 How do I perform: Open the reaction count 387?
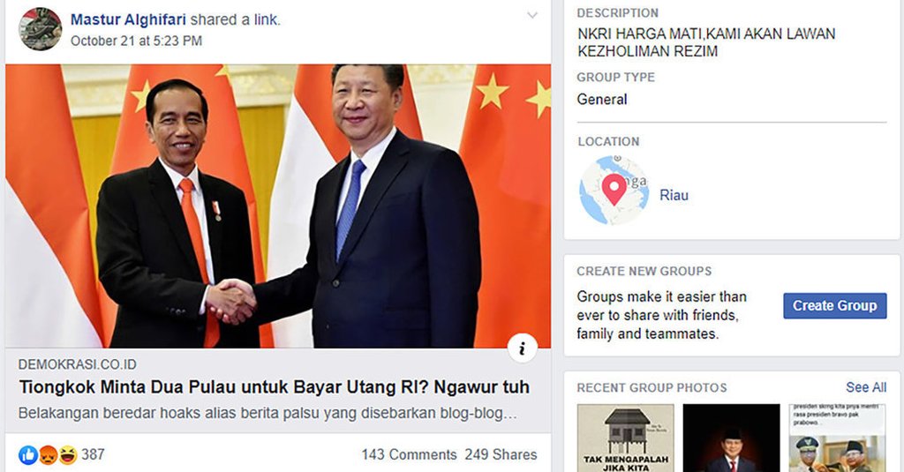click(93, 454)
